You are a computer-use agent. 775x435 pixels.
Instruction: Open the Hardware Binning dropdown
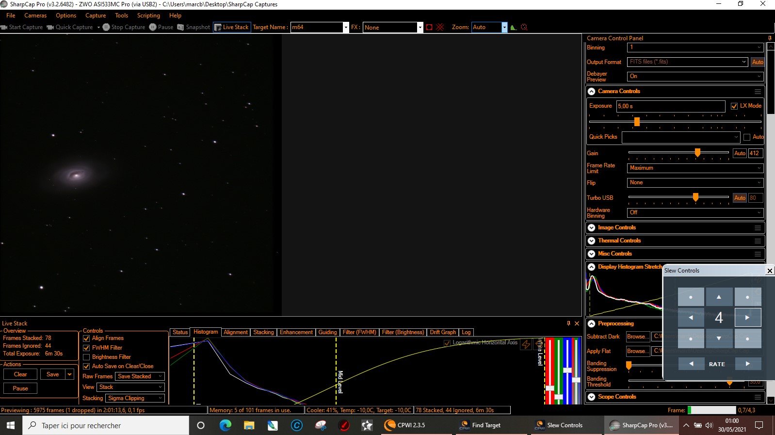click(695, 212)
